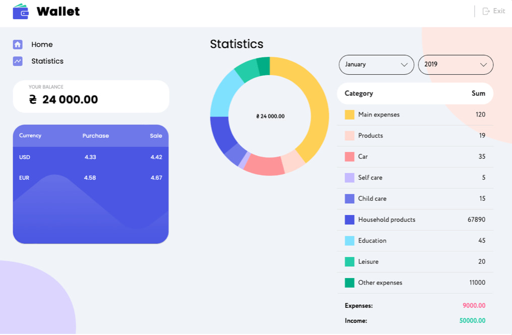Click the Purchase column header
The height and width of the screenshot is (335, 512).
(96, 136)
